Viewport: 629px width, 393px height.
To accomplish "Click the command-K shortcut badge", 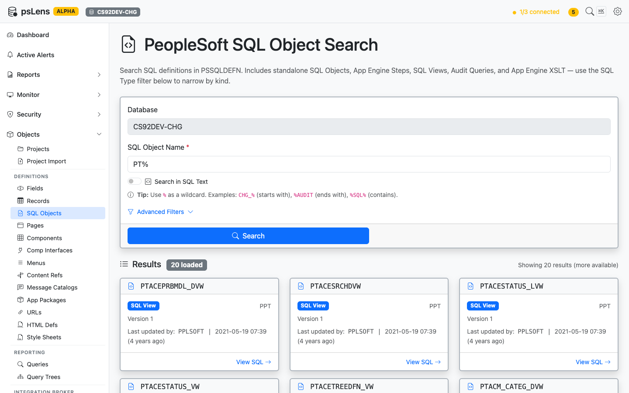I will [x=601, y=11].
